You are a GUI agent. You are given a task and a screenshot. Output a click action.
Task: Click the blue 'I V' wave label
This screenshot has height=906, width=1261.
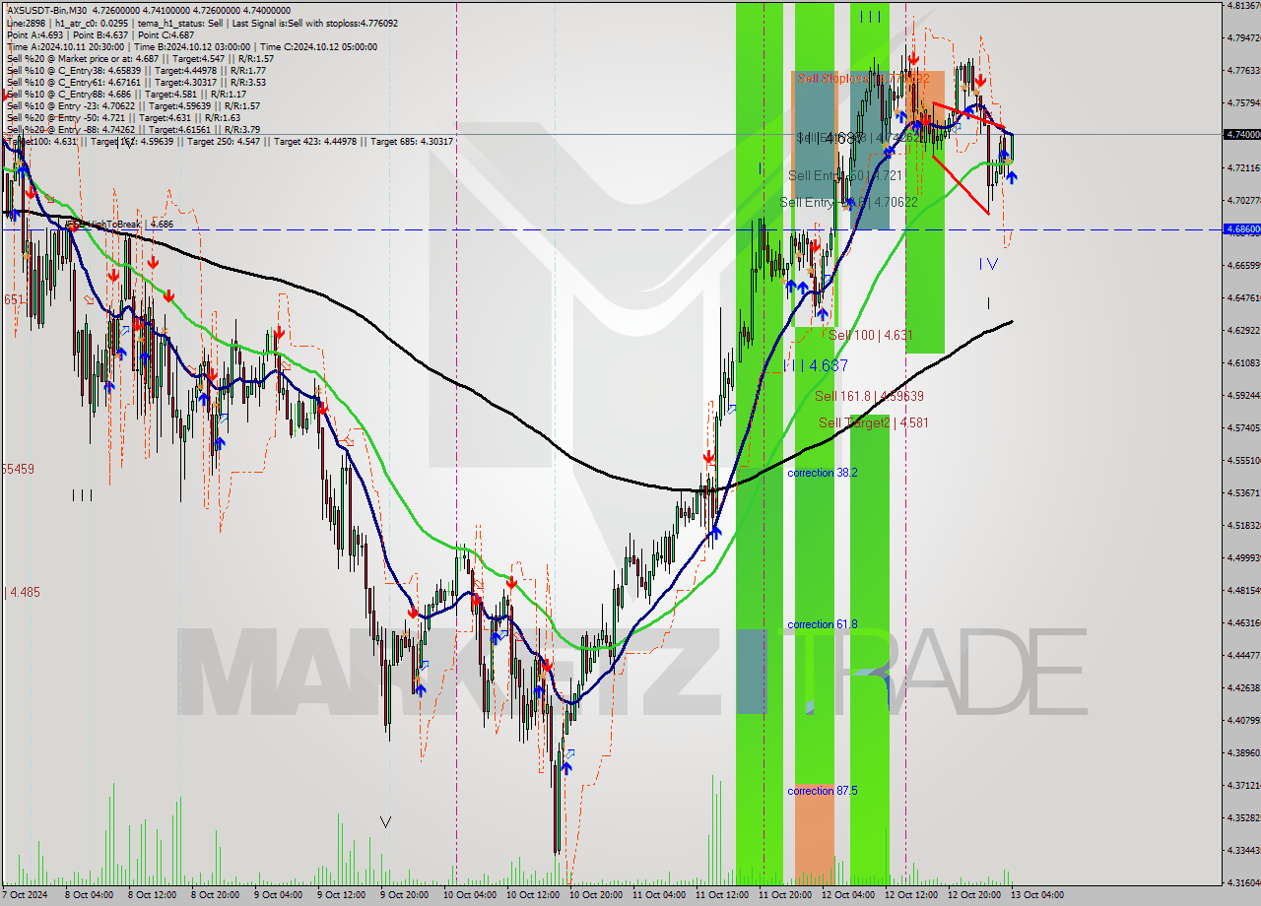988,264
